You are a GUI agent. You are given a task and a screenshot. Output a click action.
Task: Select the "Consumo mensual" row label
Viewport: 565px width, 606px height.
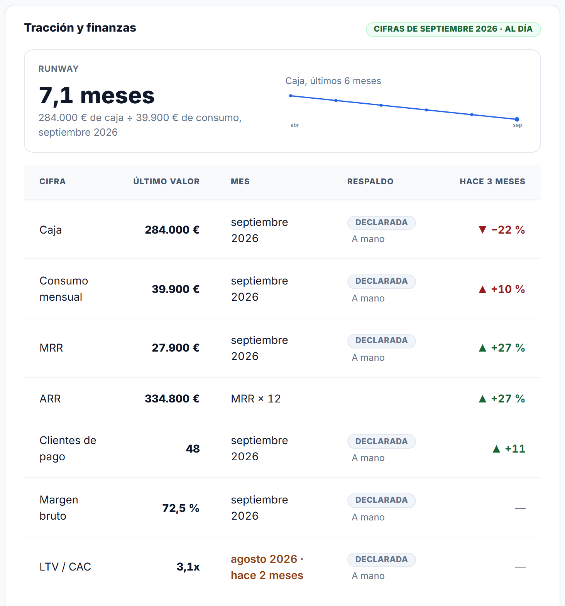click(64, 289)
